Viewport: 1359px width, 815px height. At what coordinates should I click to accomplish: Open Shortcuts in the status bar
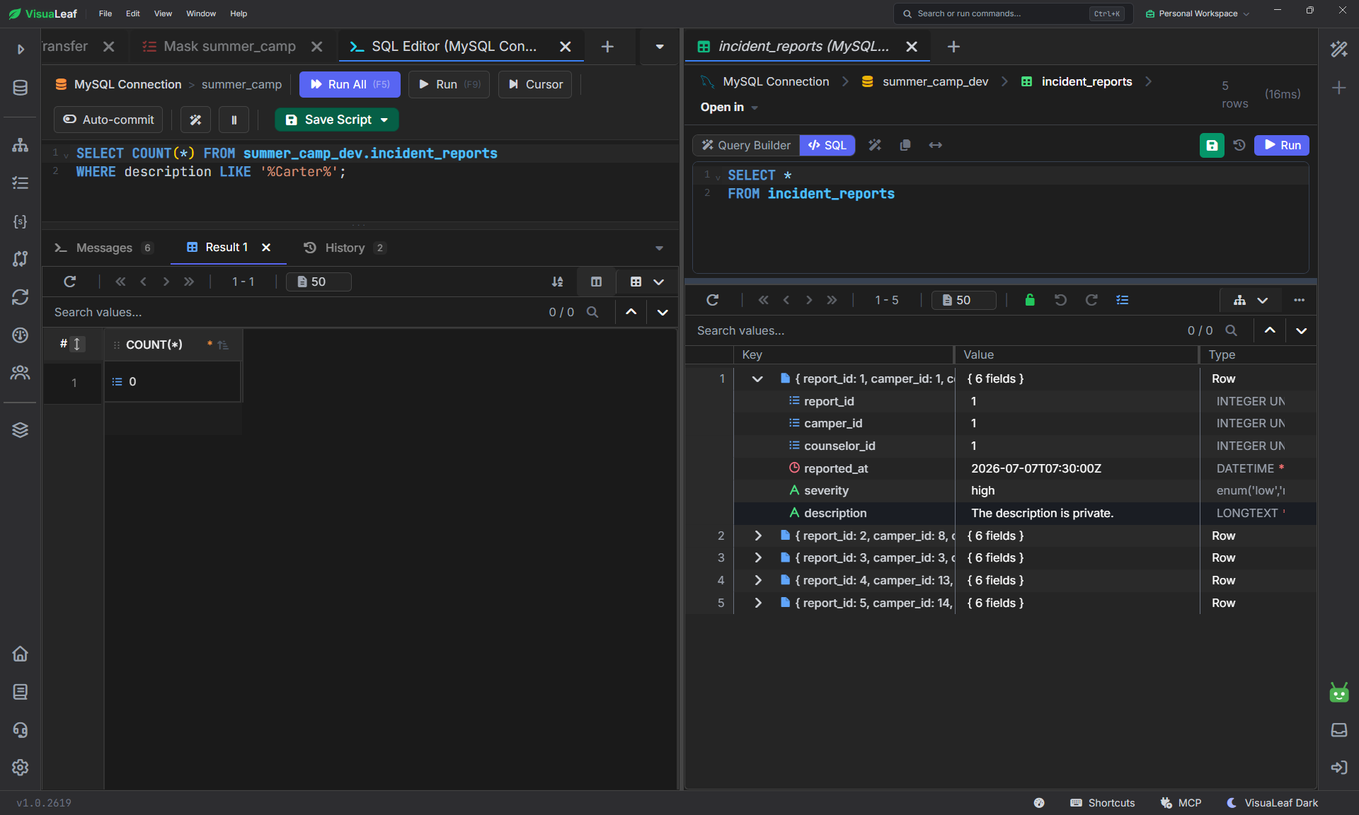click(x=1103, y=803)
